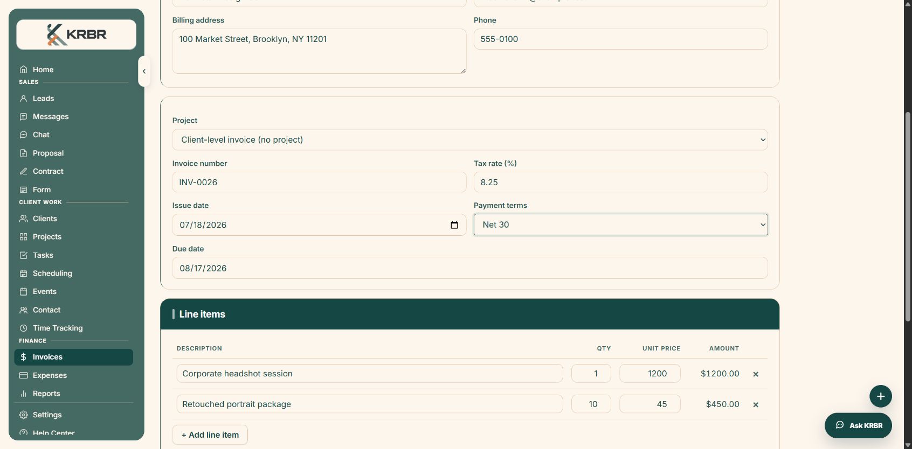Open the Projects section
Screen dimensions: 912x449
74,237
